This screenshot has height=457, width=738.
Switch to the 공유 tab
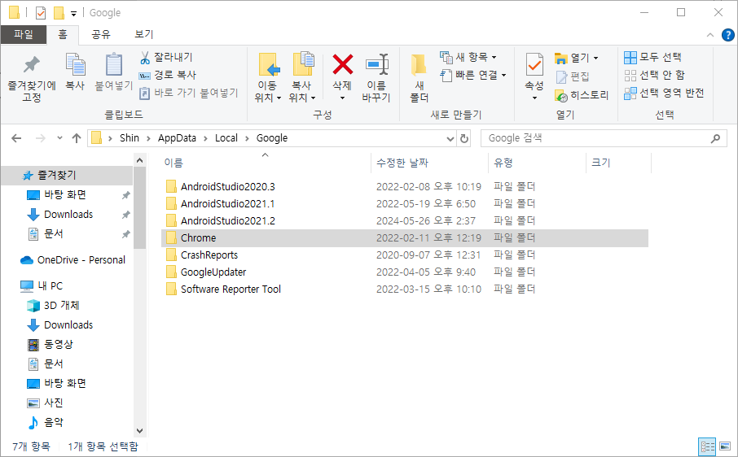pos(101,34)
